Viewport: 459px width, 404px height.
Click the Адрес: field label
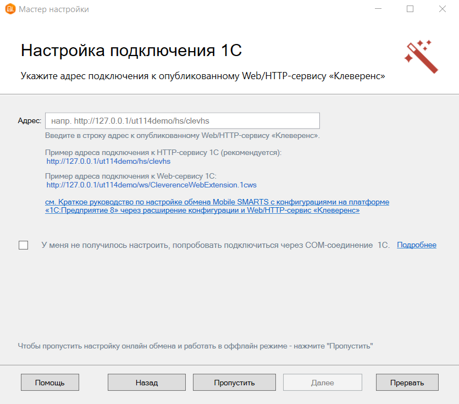tap(29, 120)
